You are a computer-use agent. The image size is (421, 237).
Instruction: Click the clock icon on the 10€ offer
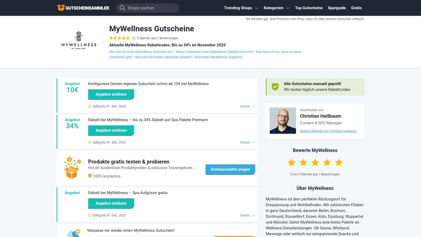(90, 106)
